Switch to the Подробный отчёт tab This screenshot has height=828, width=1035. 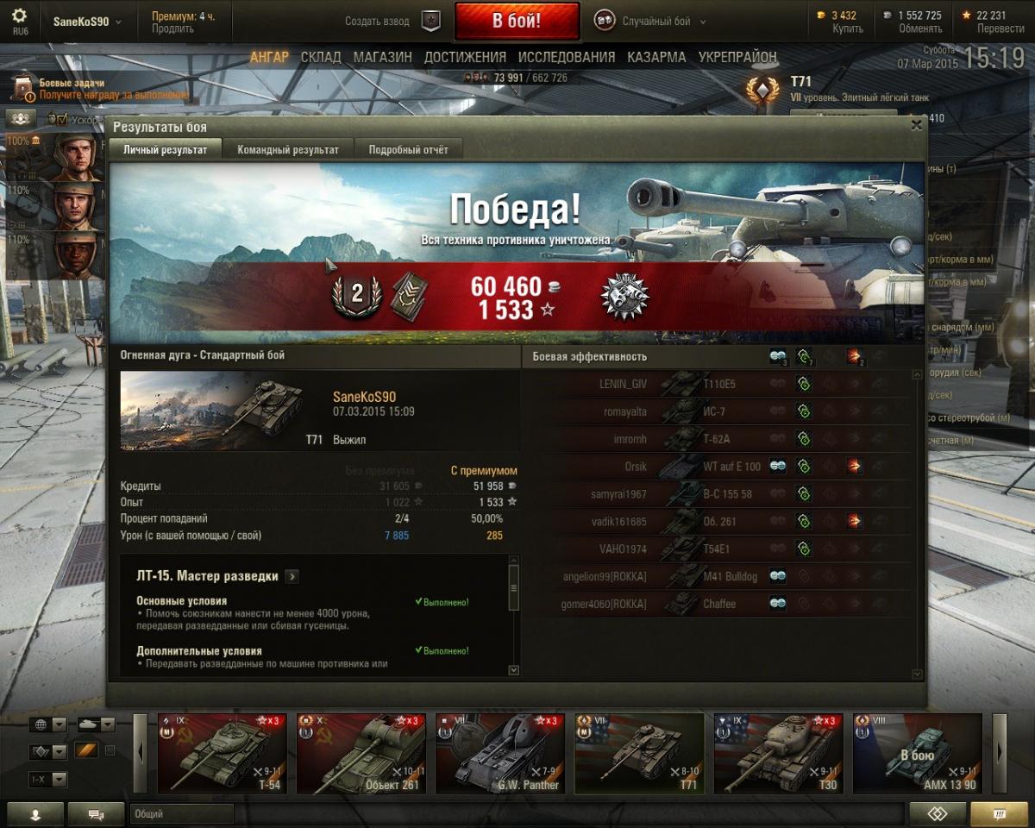click(409, 149)
